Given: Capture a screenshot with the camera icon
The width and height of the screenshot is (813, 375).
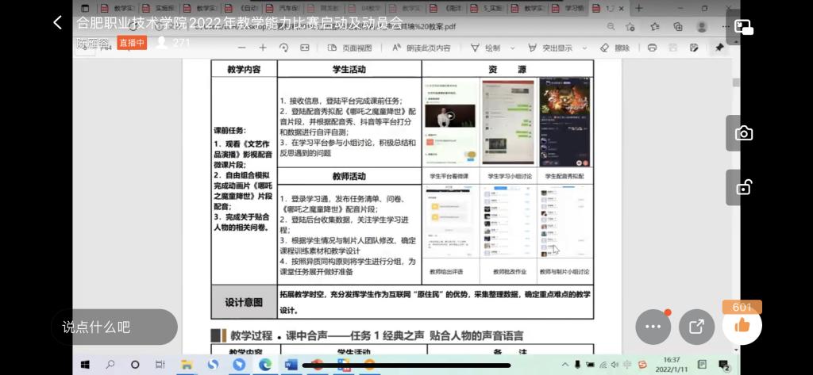Looking at the screenshot, I should (744, 133).
